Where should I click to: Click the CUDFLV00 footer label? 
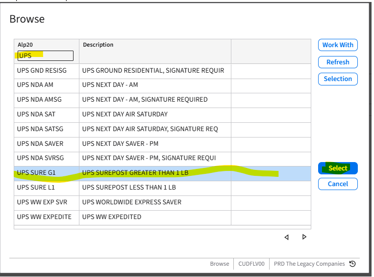click(251, 264)
